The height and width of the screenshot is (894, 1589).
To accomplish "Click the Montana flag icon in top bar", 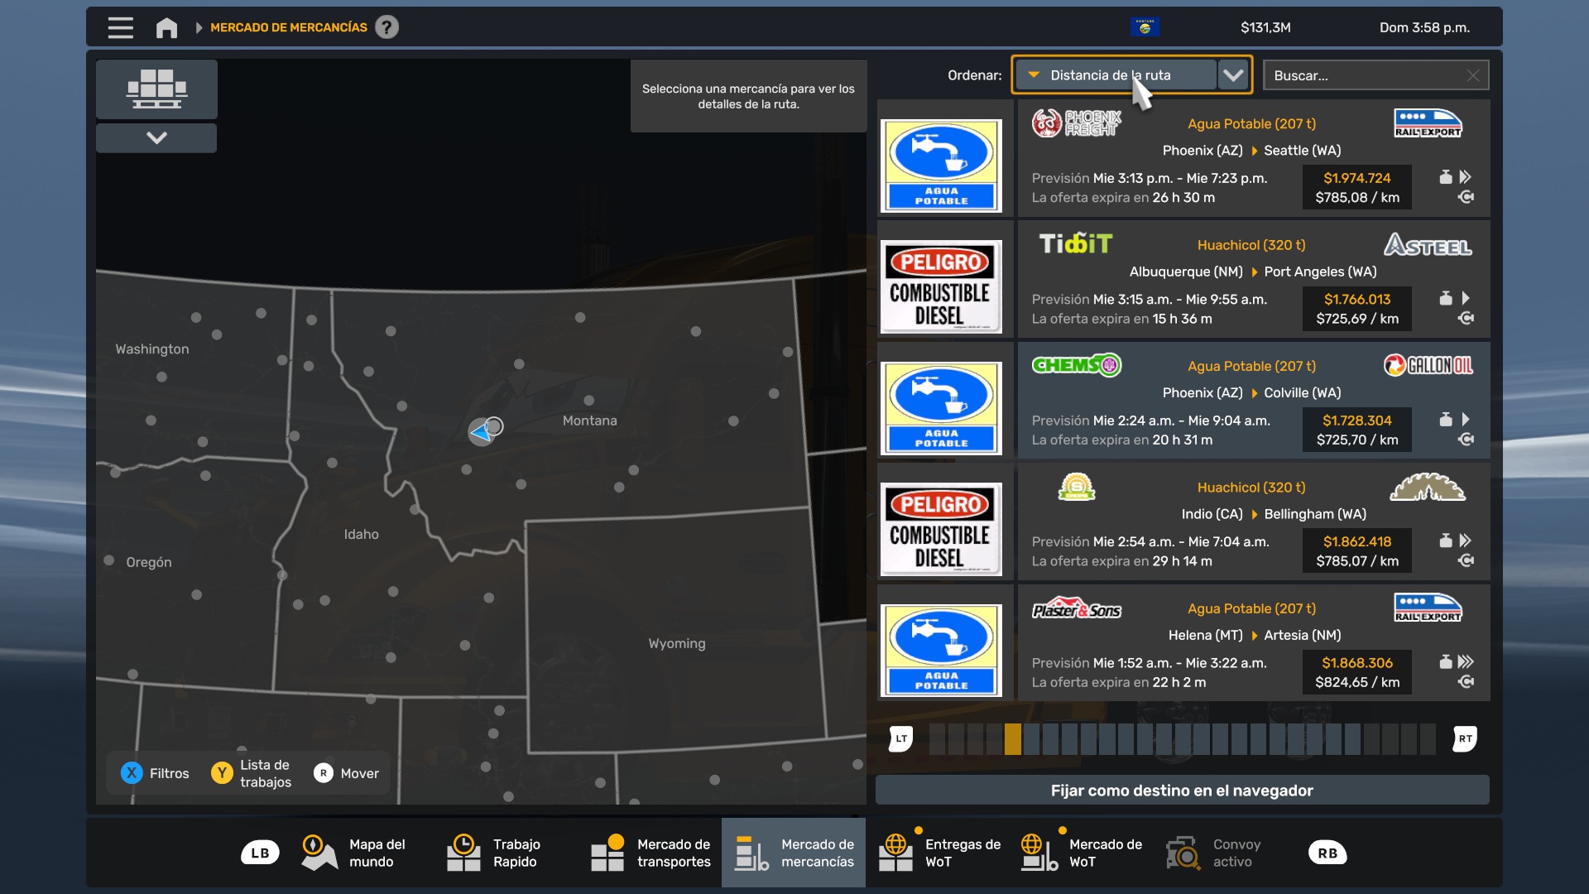I will (1145, 27).
